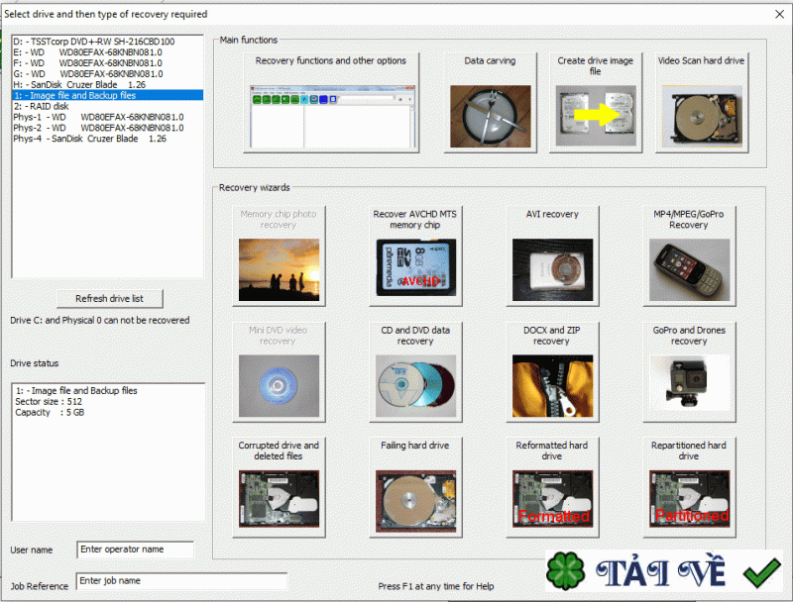The width and height of the screenshot is (793, 602).
Task: Click the Refresh drive list button
Action: tap(110, 298)
